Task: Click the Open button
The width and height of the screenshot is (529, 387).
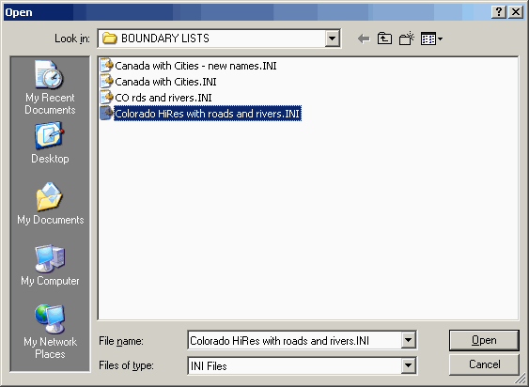Action: pyautogui.click(x=484, y=340)
